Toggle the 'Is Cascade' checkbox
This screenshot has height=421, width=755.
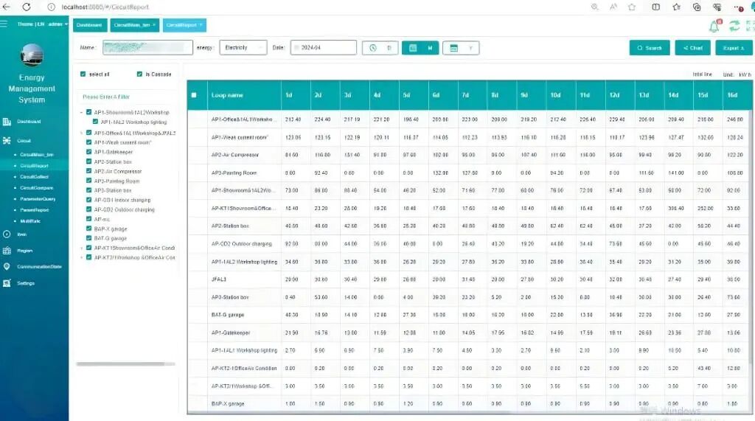tap(139, 74)
